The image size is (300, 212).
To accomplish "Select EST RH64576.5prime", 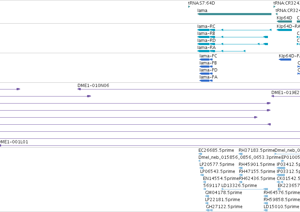I will click(281, 193).
